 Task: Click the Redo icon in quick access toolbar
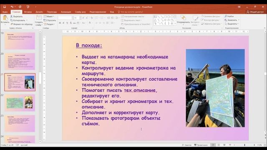click(x=20, y=7)
